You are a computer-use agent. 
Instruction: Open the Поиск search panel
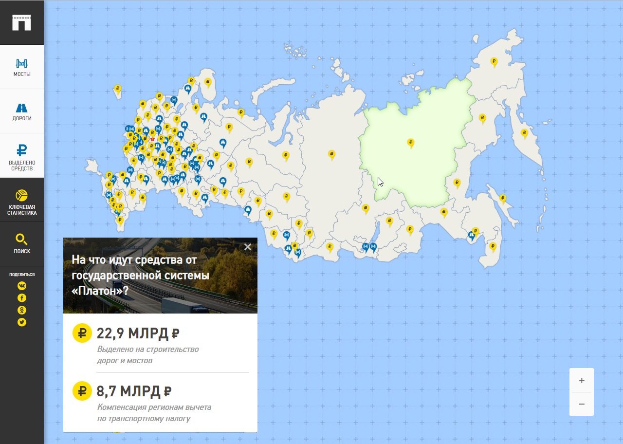tap(22, 243)
